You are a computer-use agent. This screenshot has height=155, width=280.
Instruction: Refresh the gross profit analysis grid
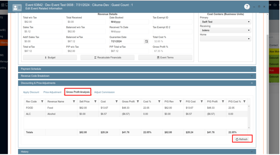[x=241, y=139]
